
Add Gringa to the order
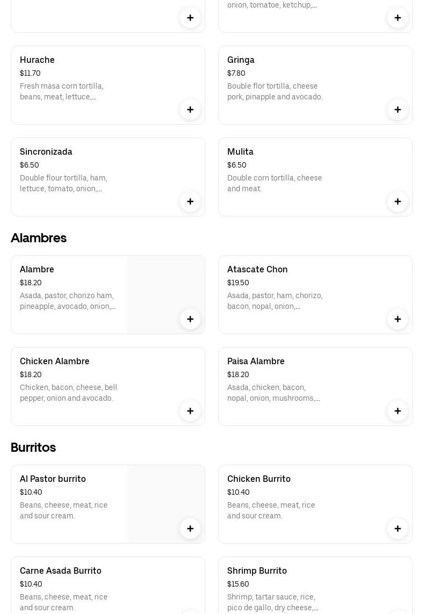398,110
